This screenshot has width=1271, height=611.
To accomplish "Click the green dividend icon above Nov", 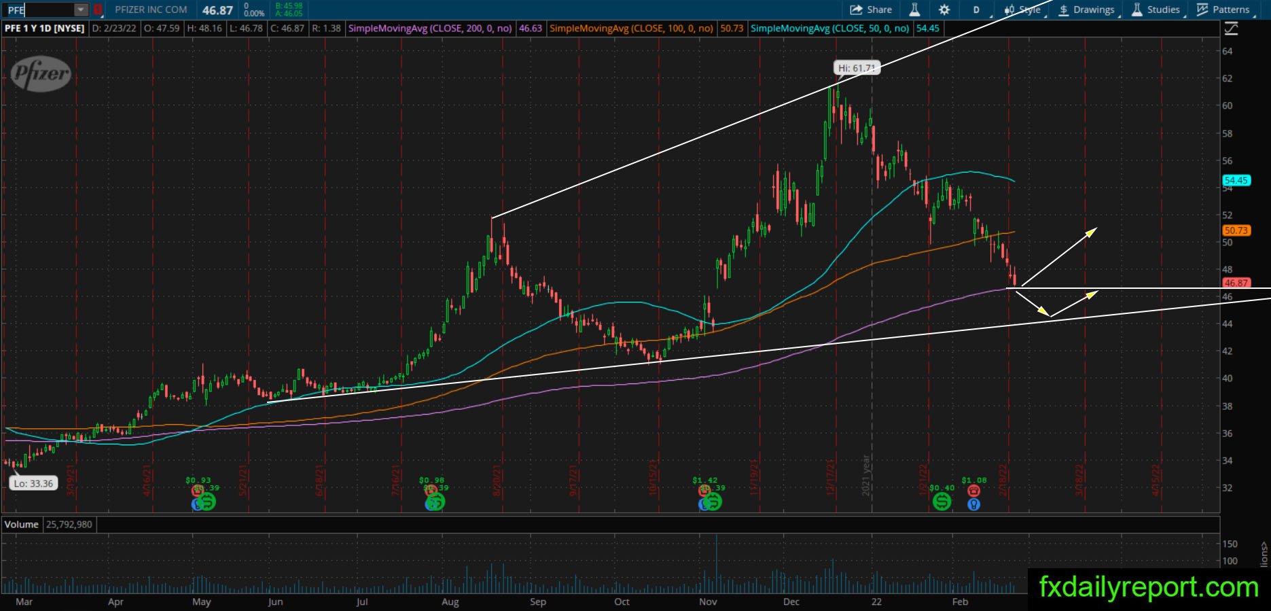I will [x=713, y=502].
